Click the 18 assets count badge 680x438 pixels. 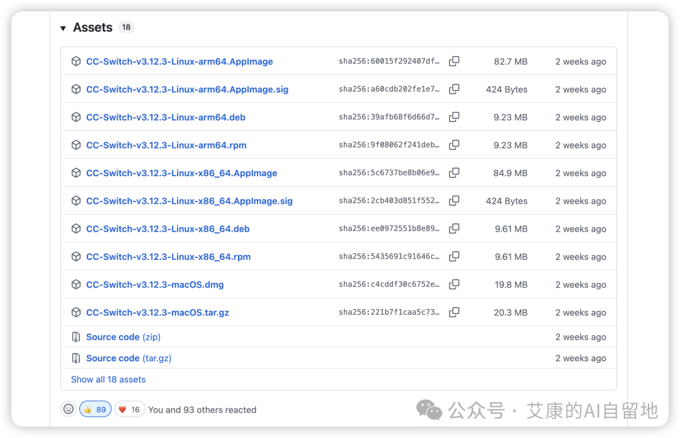point(126,27)
